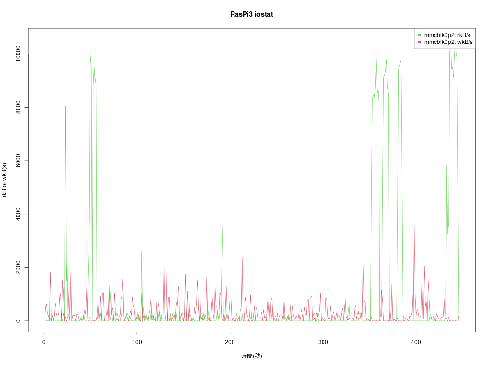Click the x-axis label '時間(秒)'
The height and width of the screenshot is (367, 490).
coord(252,356)
